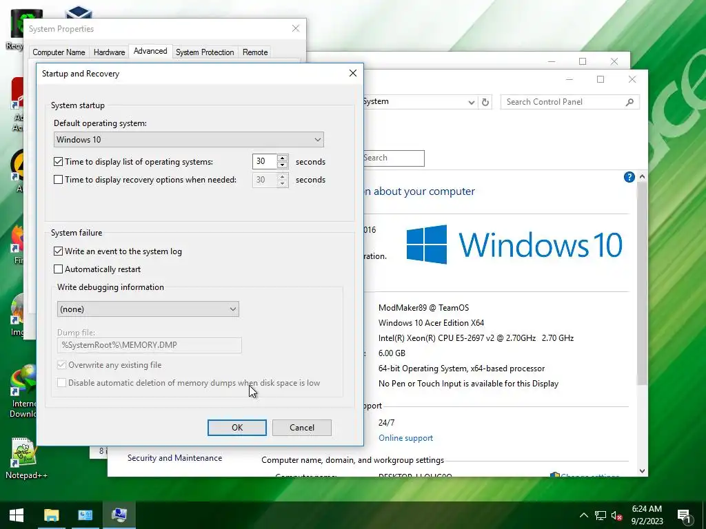
Task: Click the 6.00 GB memory value
Action: pyautogui.click(x=392, y=353)
